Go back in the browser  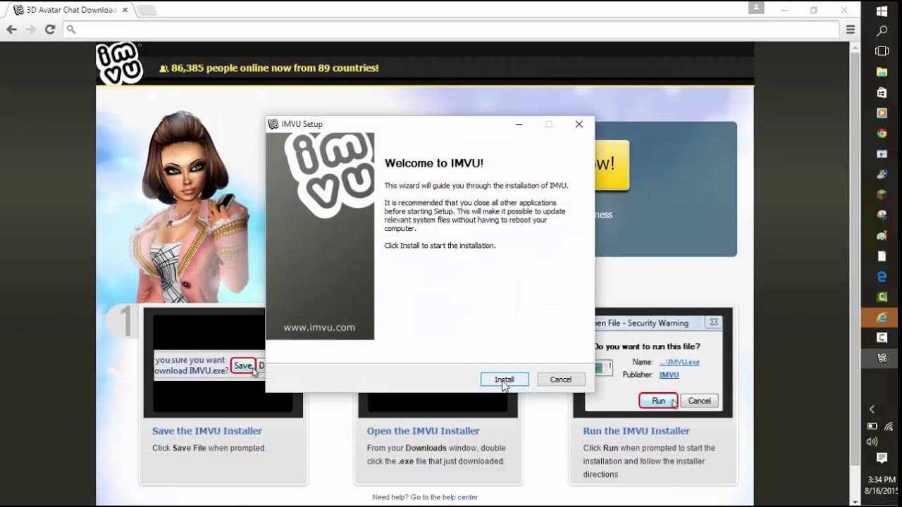click(x=11, y=29)
